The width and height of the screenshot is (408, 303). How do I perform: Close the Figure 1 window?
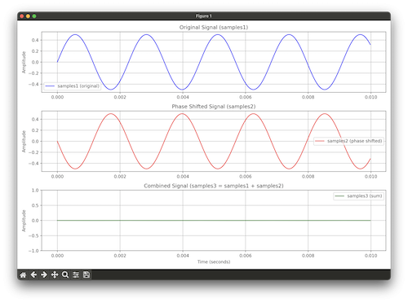click(22, 16)
